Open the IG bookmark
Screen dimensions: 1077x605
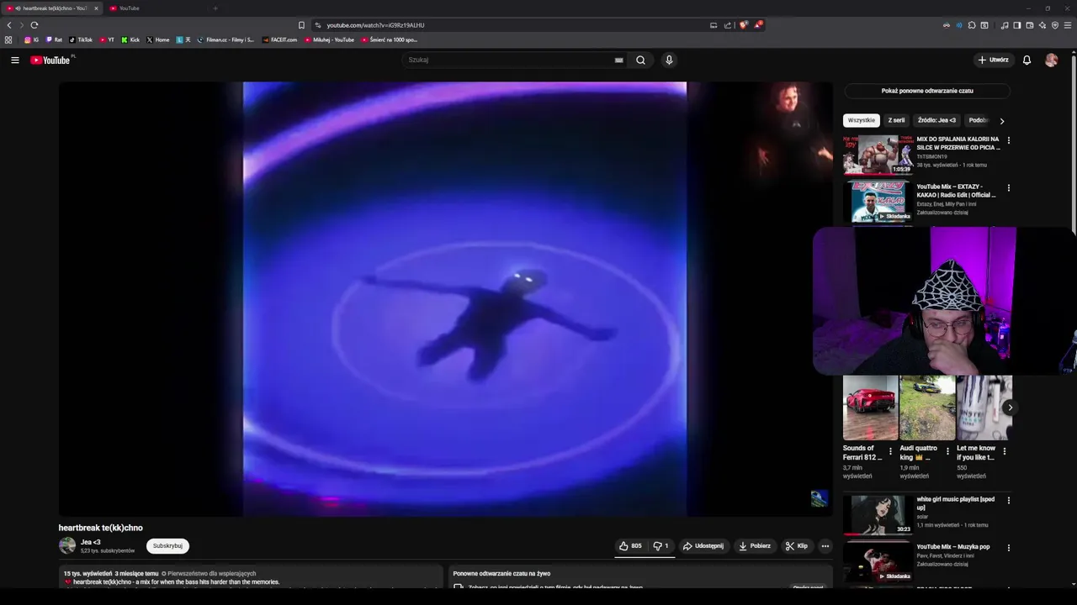click(32, 39)
